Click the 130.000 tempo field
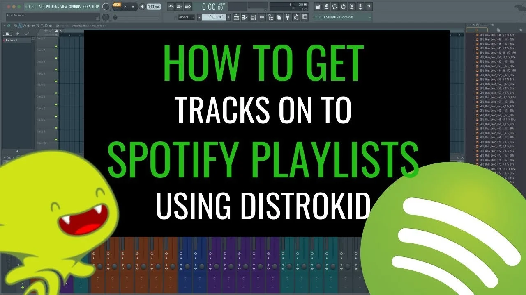The width and height of the screenshot is (526, 295). click(154, 7)
